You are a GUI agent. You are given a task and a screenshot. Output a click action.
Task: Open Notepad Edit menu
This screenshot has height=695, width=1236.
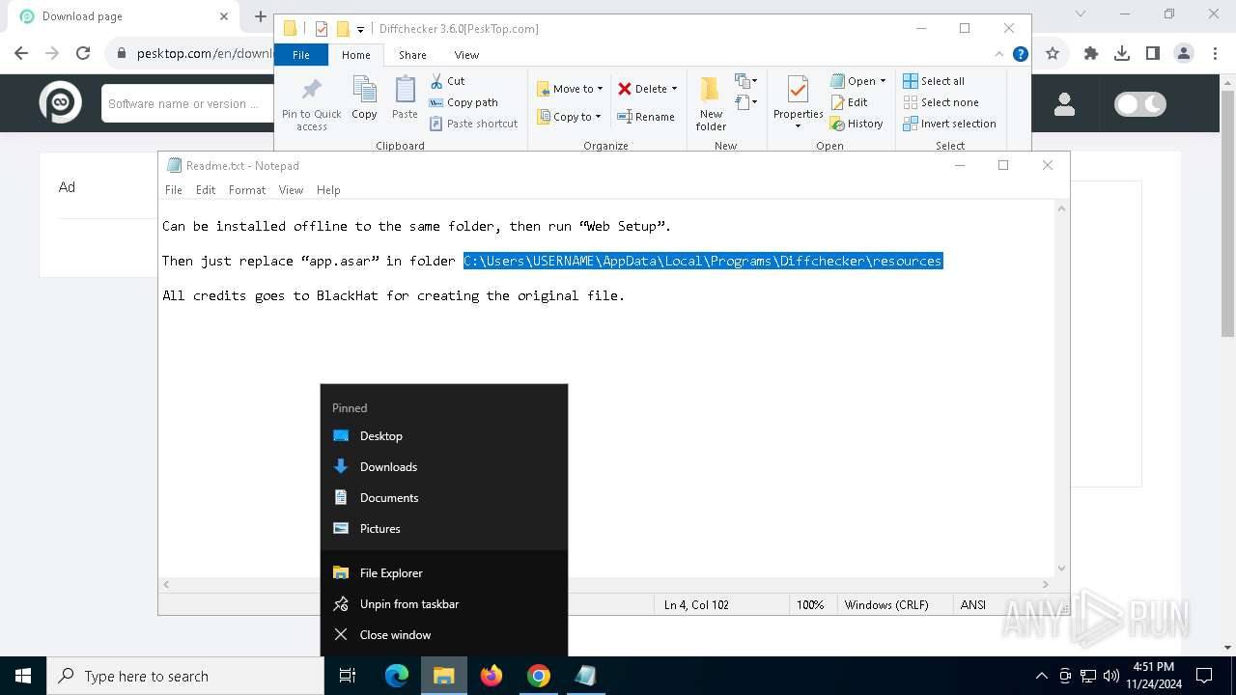tap(206, 190)
